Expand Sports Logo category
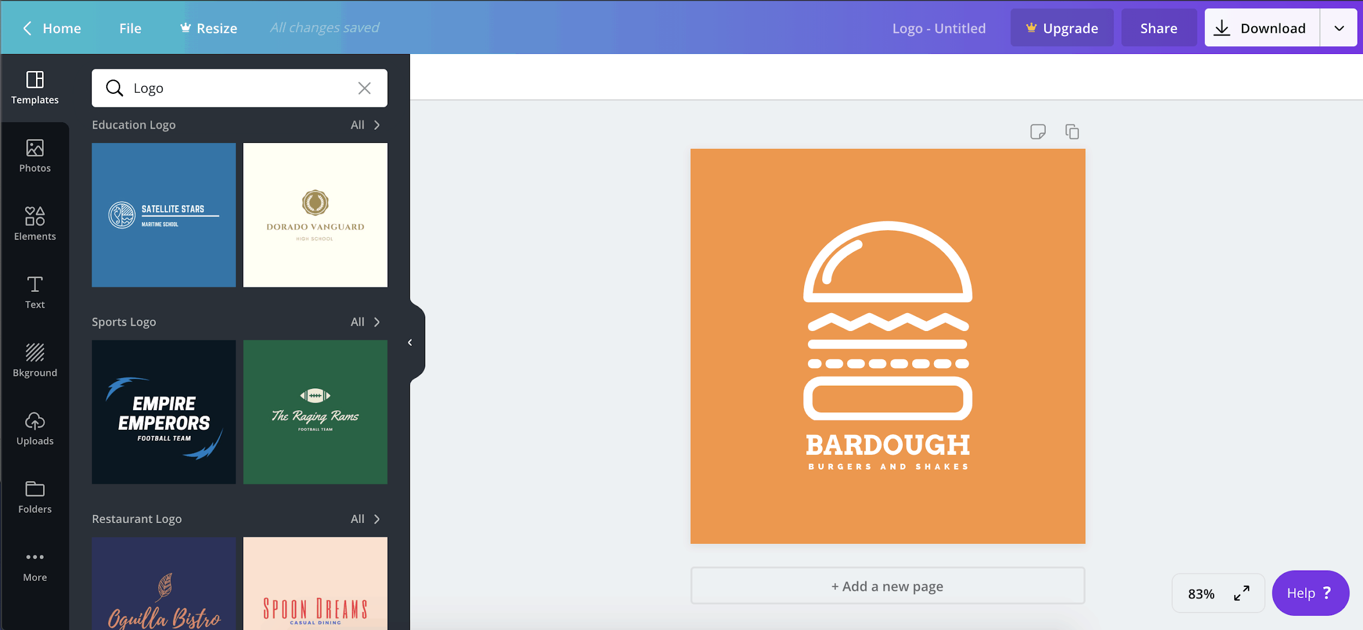Screen dimensions: 1363x630 [x=364, y=322]
